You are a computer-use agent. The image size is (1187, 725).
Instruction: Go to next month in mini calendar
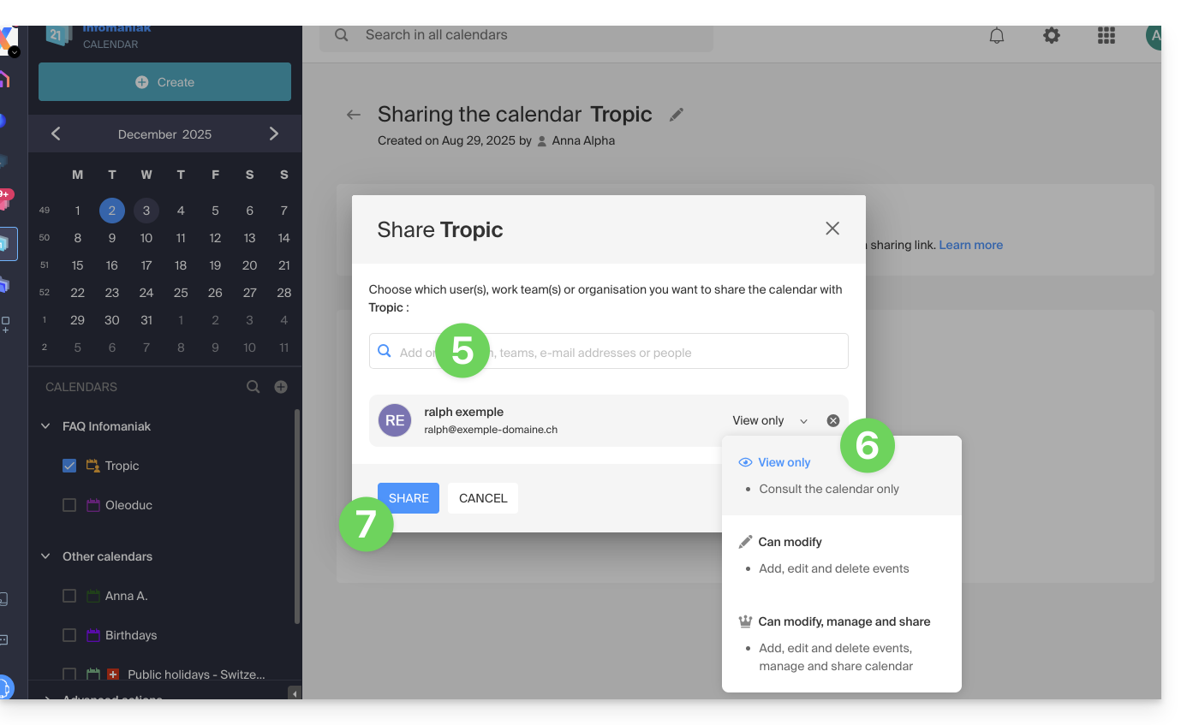(x=274, y=134)
